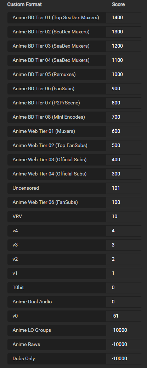Focus the score box for BD Tier 06 FanSubs

124,88
